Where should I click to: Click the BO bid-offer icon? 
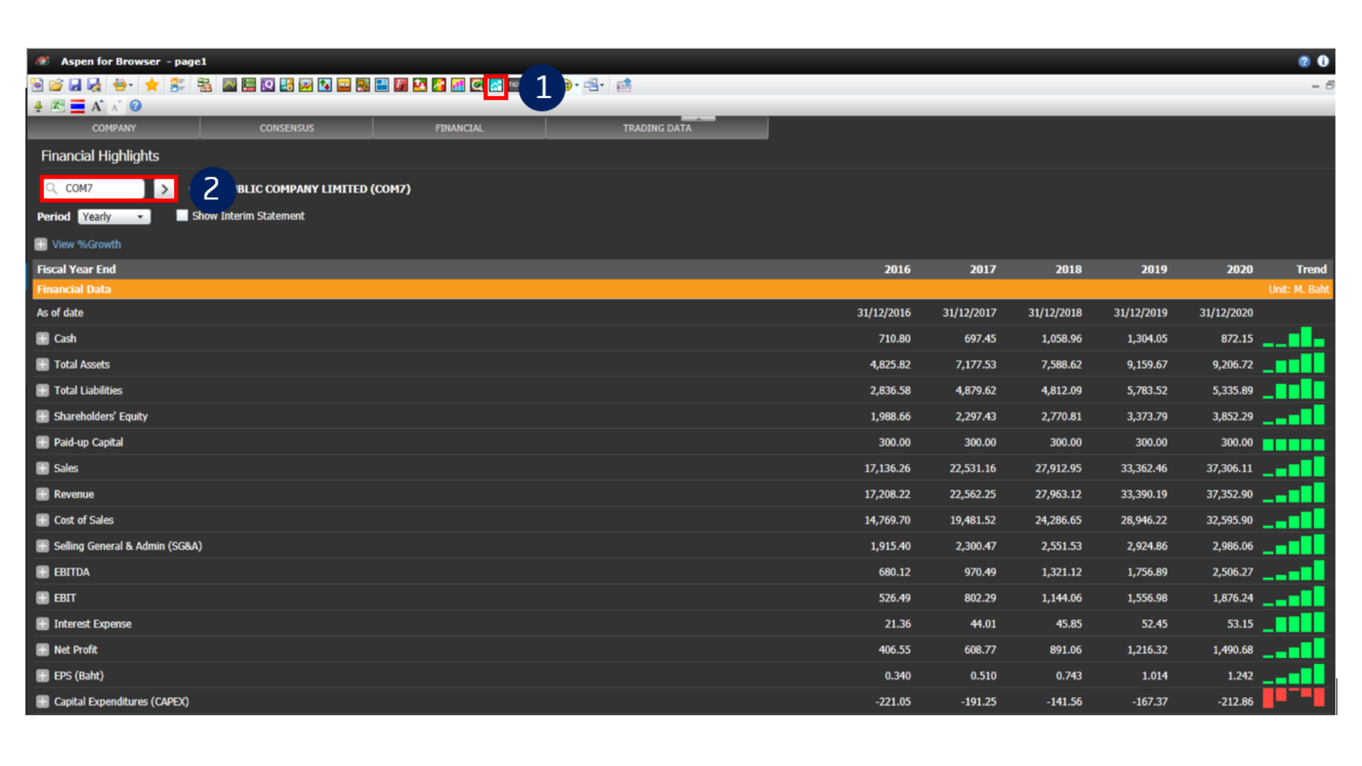coord(287,86)
